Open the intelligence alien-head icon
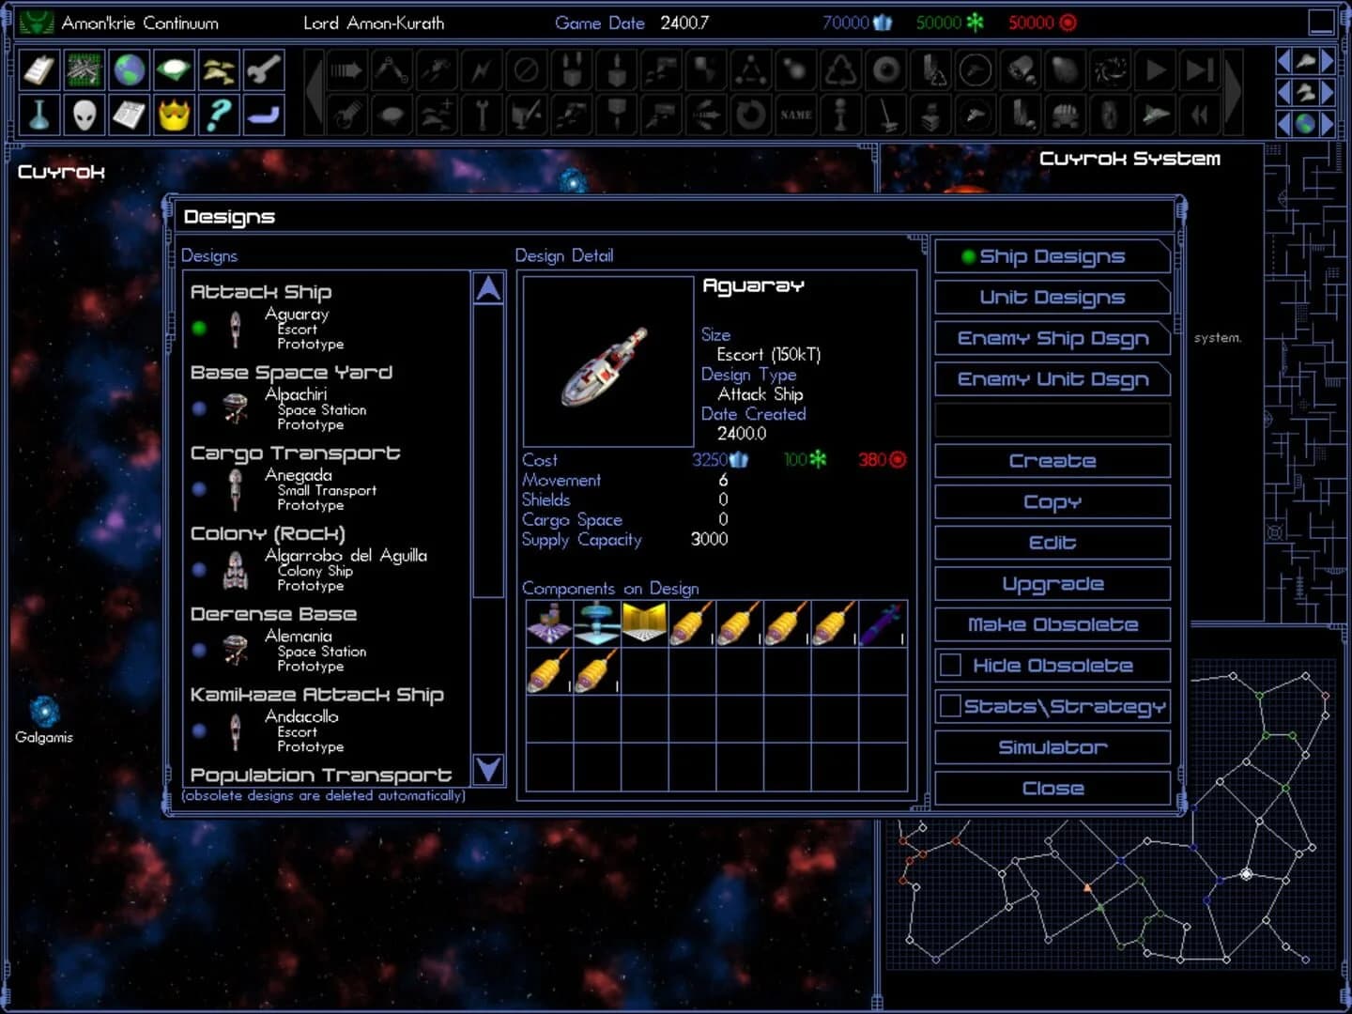The height and width of the screenshot is (1014, 1352). 84,115
